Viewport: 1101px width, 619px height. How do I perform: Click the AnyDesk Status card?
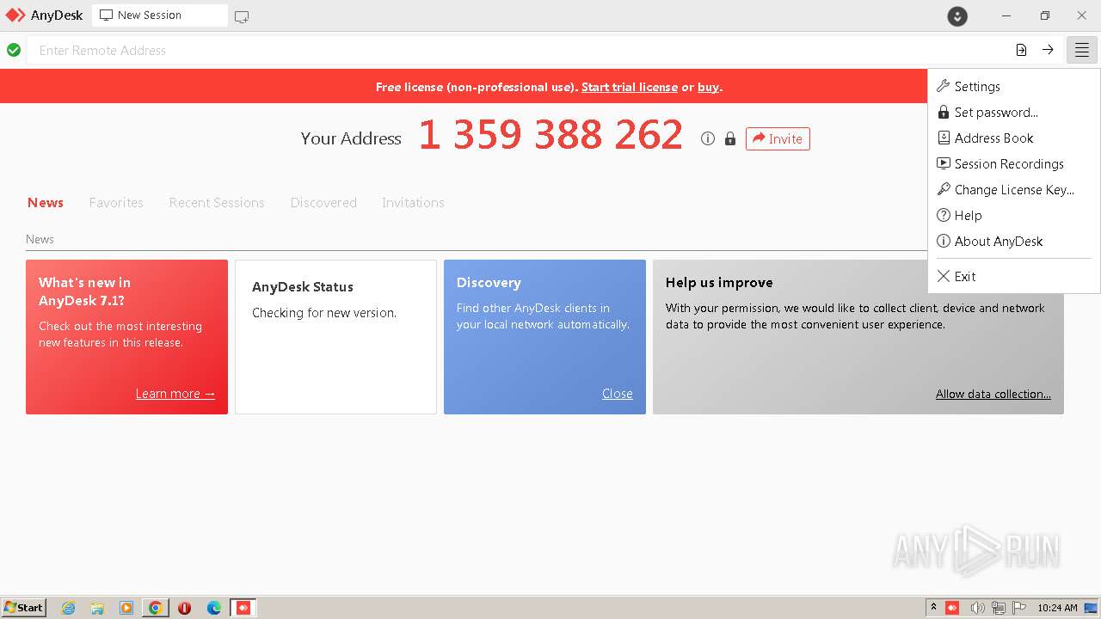click(335, 337)
